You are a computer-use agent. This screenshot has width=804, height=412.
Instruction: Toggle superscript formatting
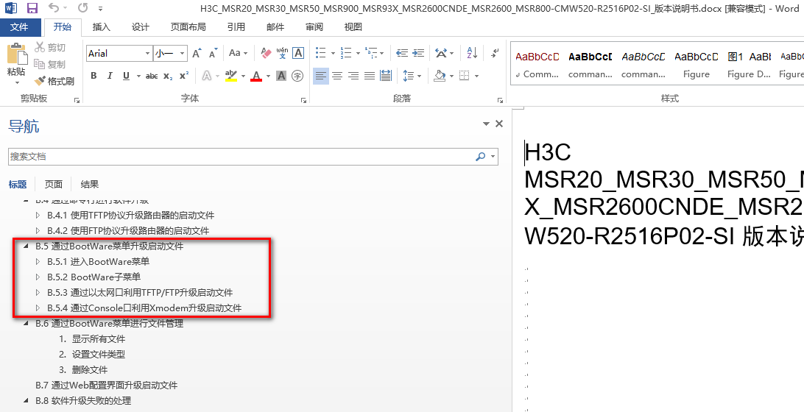(184, 76)
